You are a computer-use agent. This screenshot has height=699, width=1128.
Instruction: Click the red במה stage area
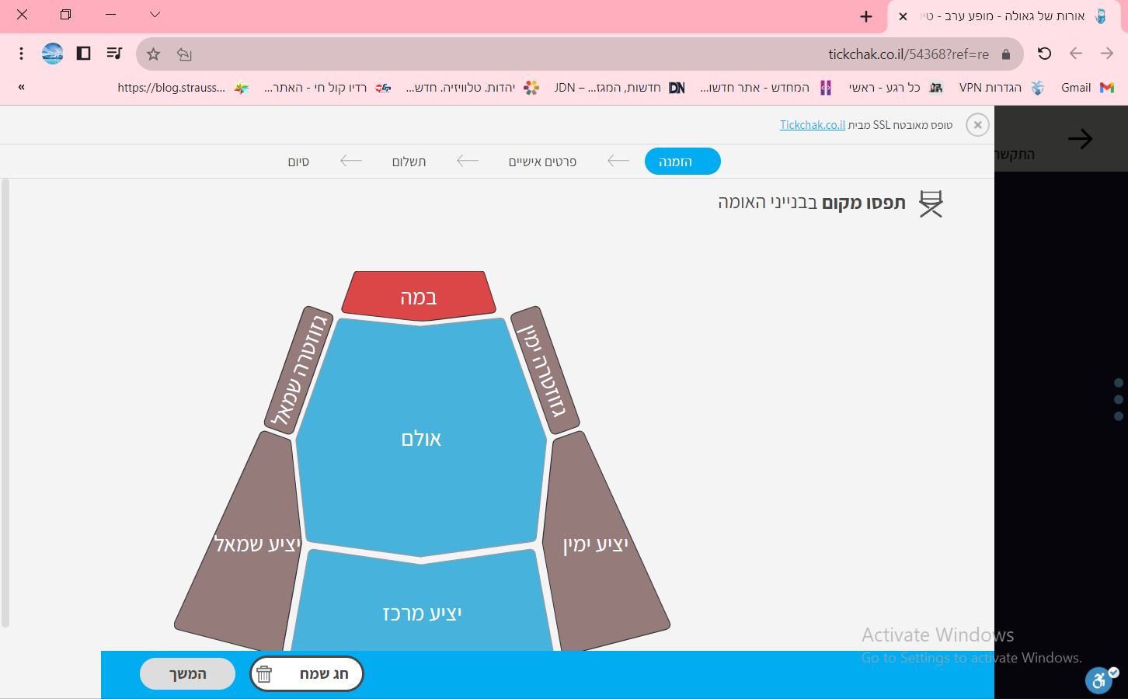pos(419,296)
